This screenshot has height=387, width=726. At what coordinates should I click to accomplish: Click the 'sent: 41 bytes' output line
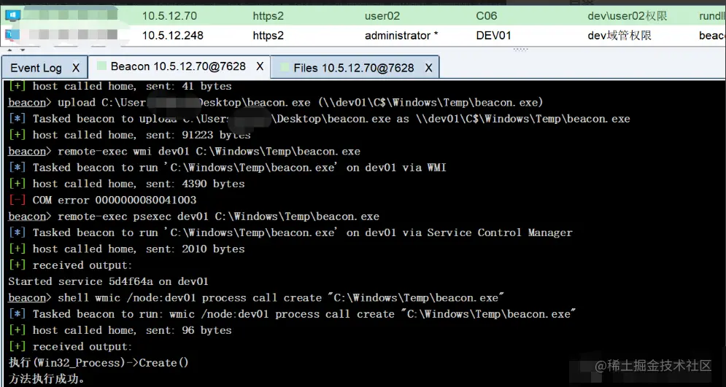(x=120, y=87)
